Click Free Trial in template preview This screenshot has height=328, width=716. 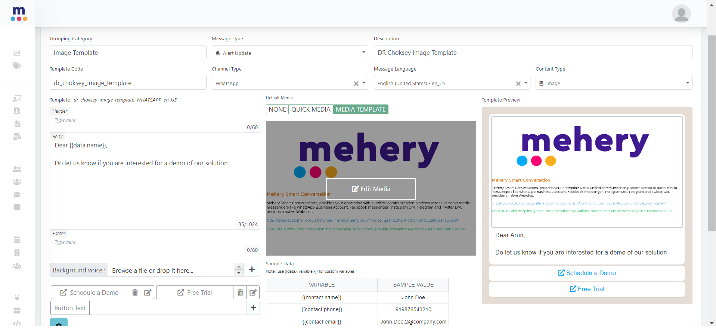click(x=587, y=289)
